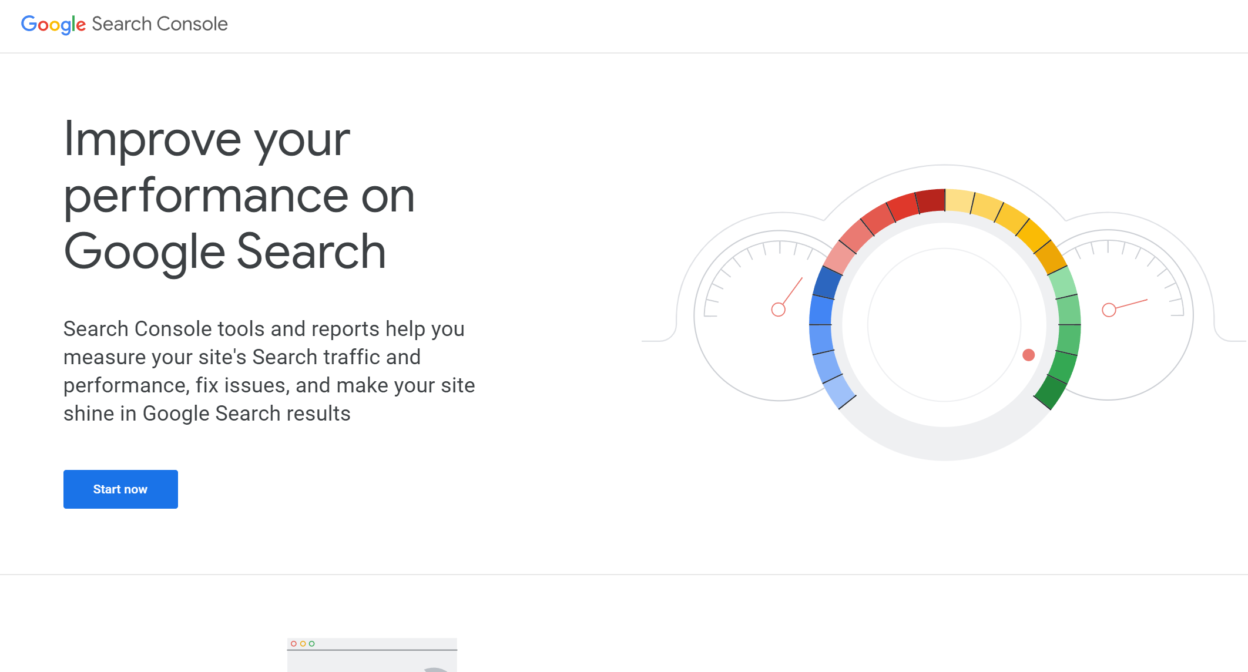Click the right gauge needle pivot circle
The height and width of the screenshot is (672, 1248).
tap(1109, 310)
